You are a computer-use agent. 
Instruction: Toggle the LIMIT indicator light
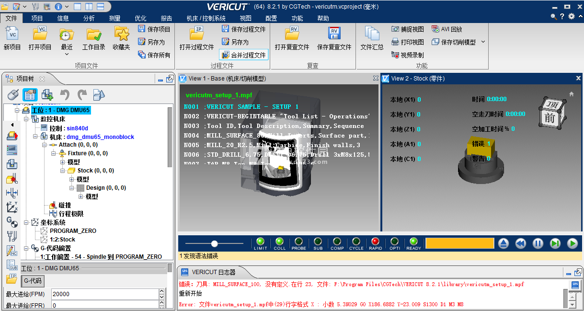pos(261,241)
